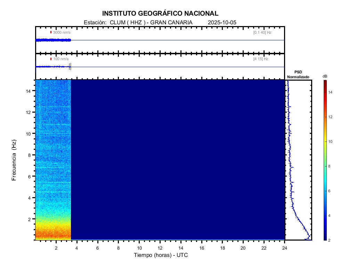Screen dimensions: 356x267
Task: Select the [0.1 40] Hz filter label
Action: click(x=262, y=32)
